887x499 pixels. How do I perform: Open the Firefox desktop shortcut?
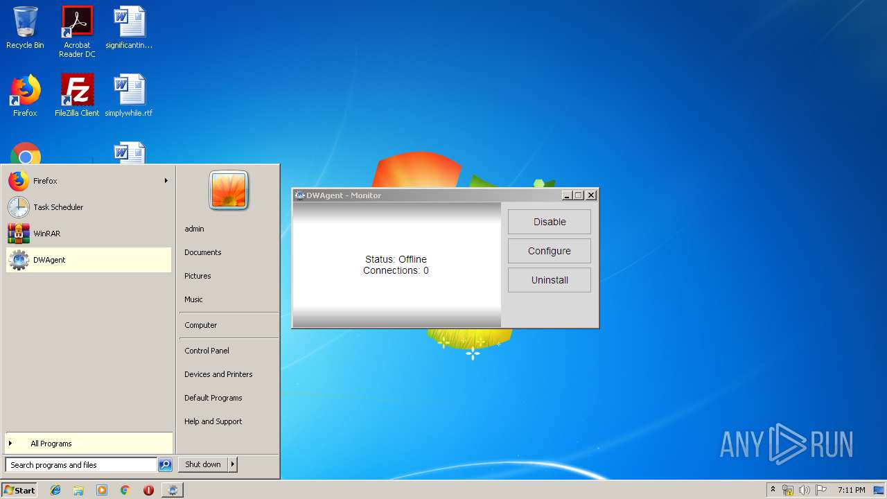tap(25, 96)
